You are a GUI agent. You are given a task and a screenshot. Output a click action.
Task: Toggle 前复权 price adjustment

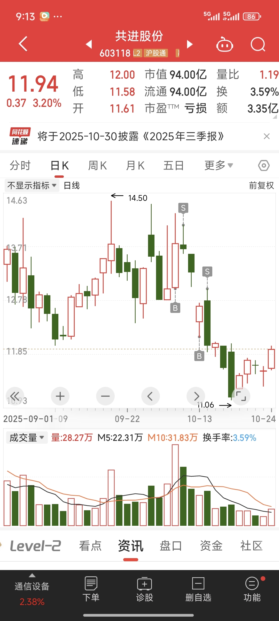tap(261, 186)
